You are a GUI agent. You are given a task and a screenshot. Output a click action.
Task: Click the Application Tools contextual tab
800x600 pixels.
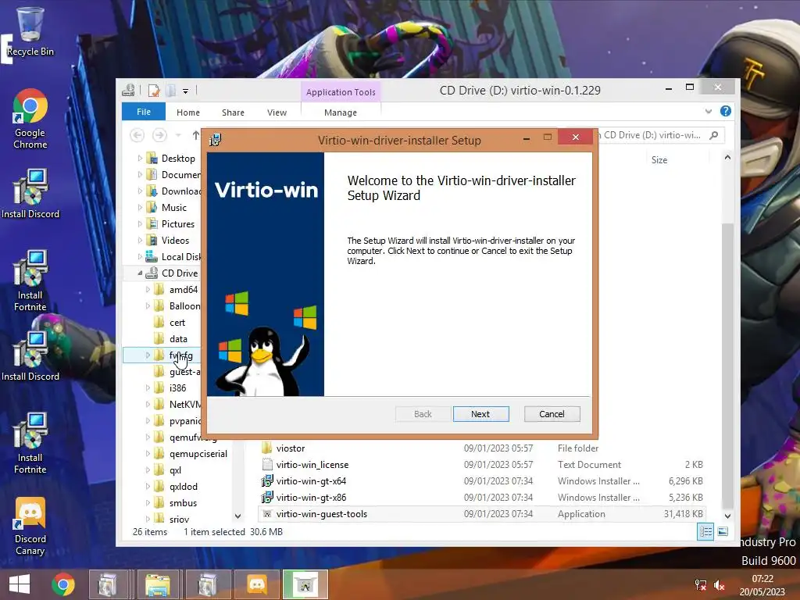(x=341, y=92)
